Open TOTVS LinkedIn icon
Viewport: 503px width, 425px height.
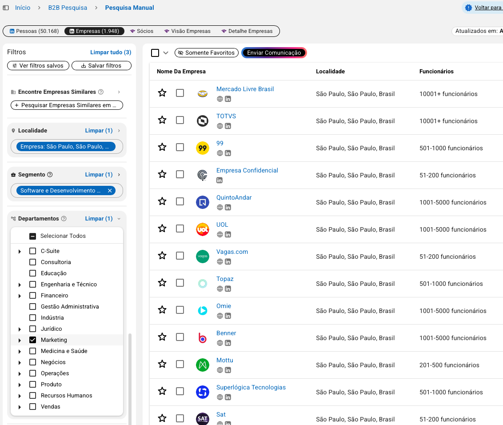(228, 126)
